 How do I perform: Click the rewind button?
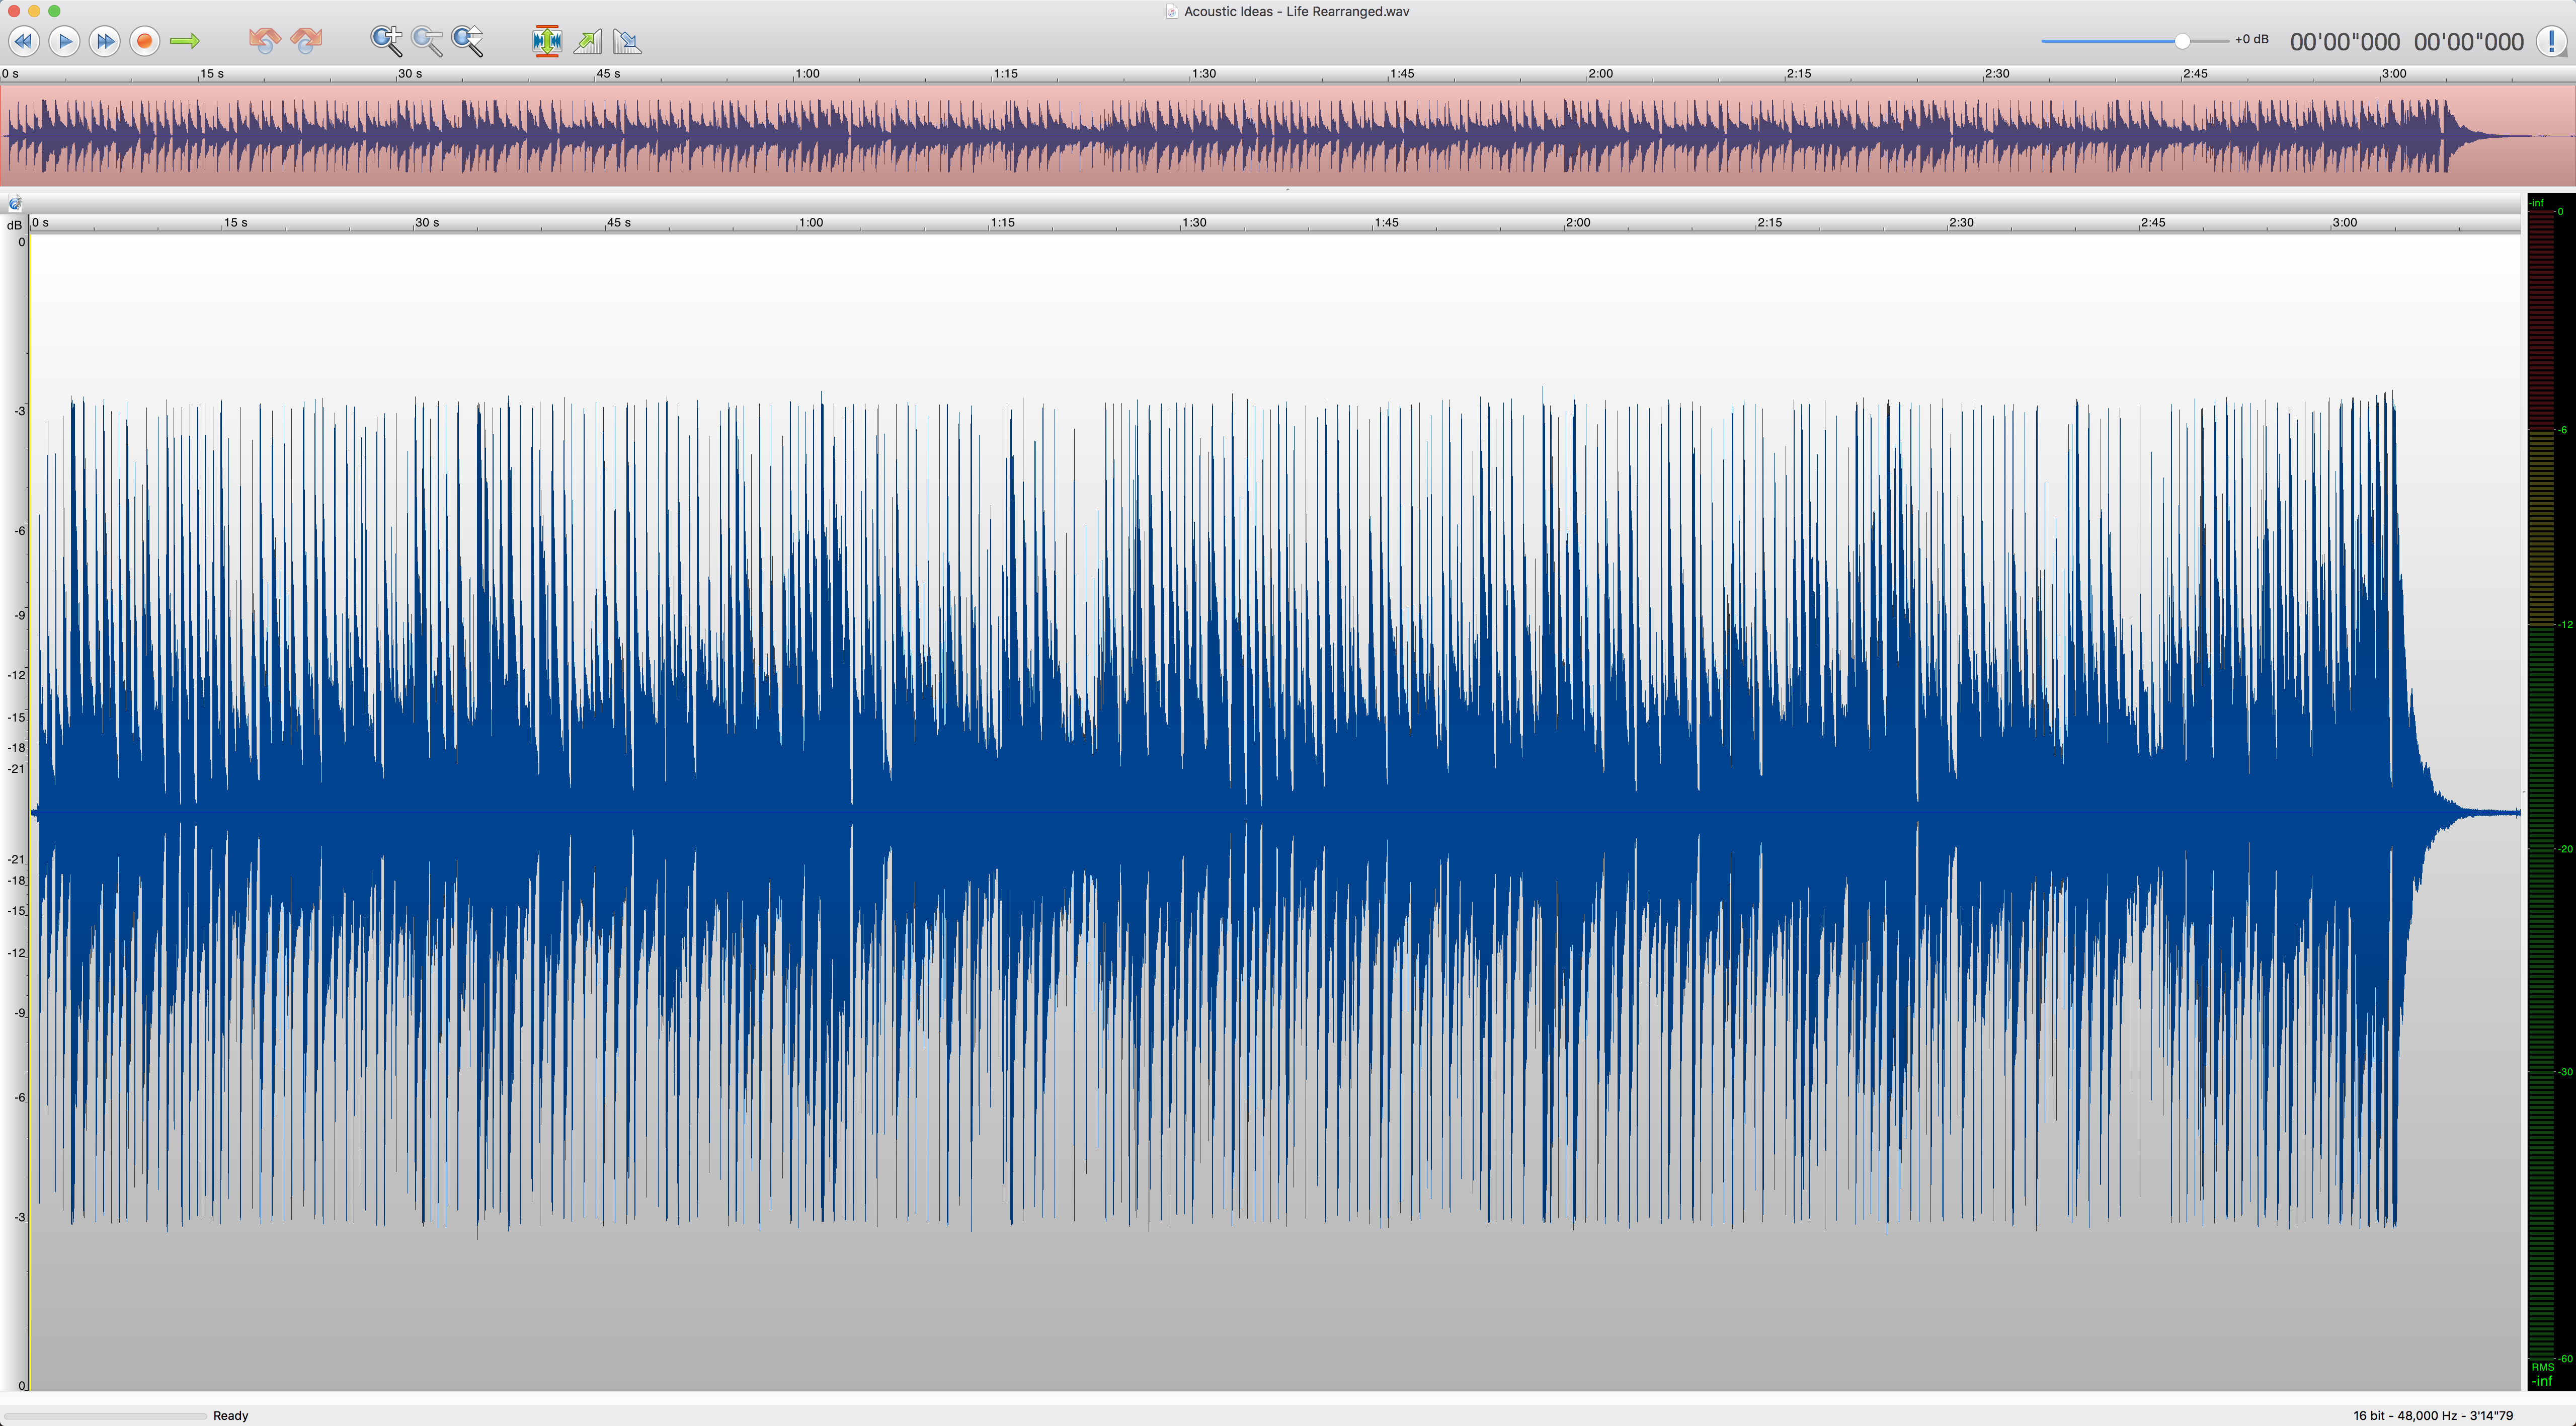coord(24,41)
